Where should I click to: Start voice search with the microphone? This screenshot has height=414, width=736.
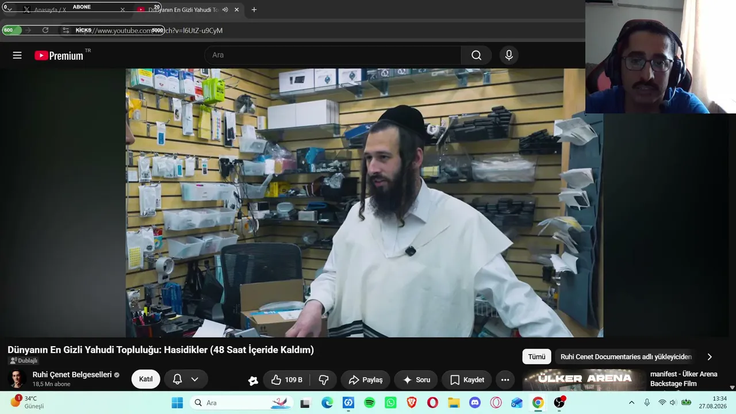pyautogui.click(x=508, y=55)
